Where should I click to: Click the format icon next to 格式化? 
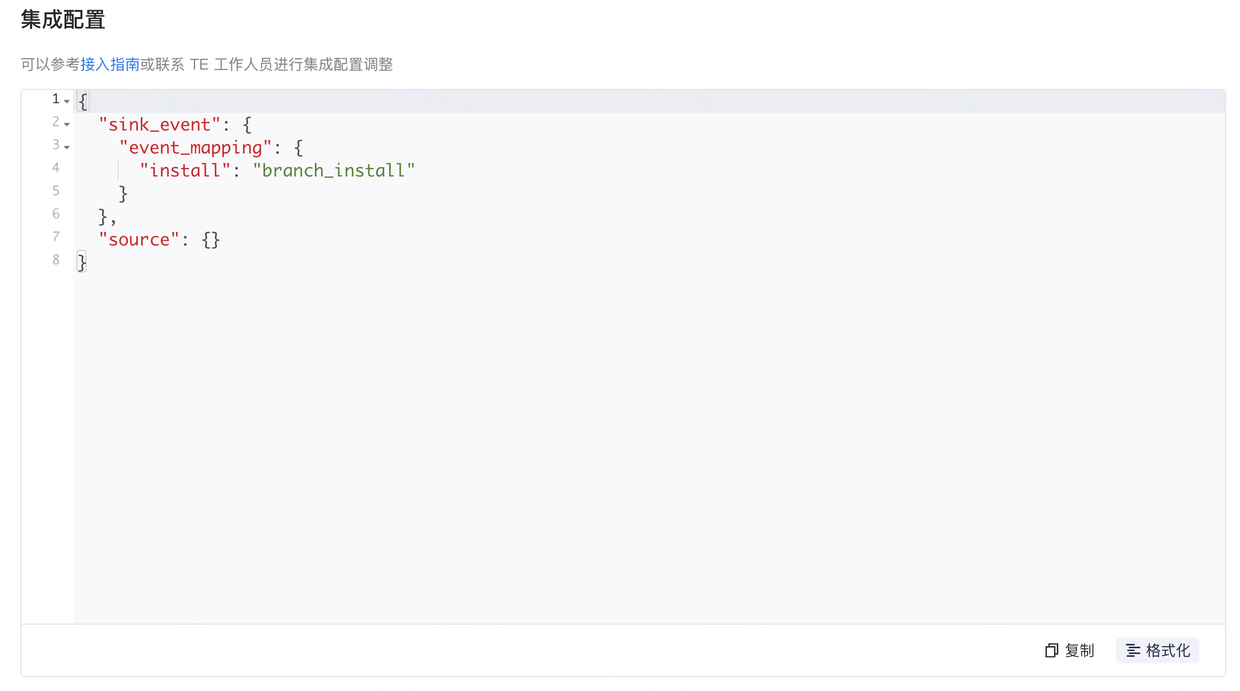click(1133, 650)
